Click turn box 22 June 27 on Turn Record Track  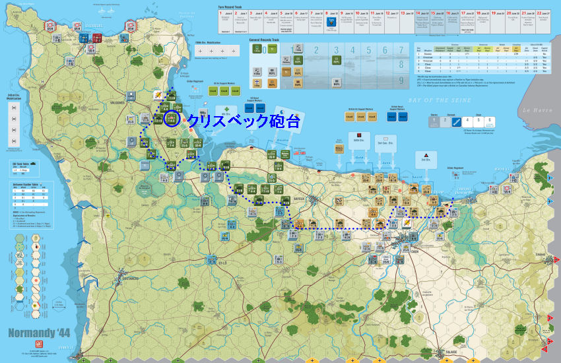click(x=543, y=22)
